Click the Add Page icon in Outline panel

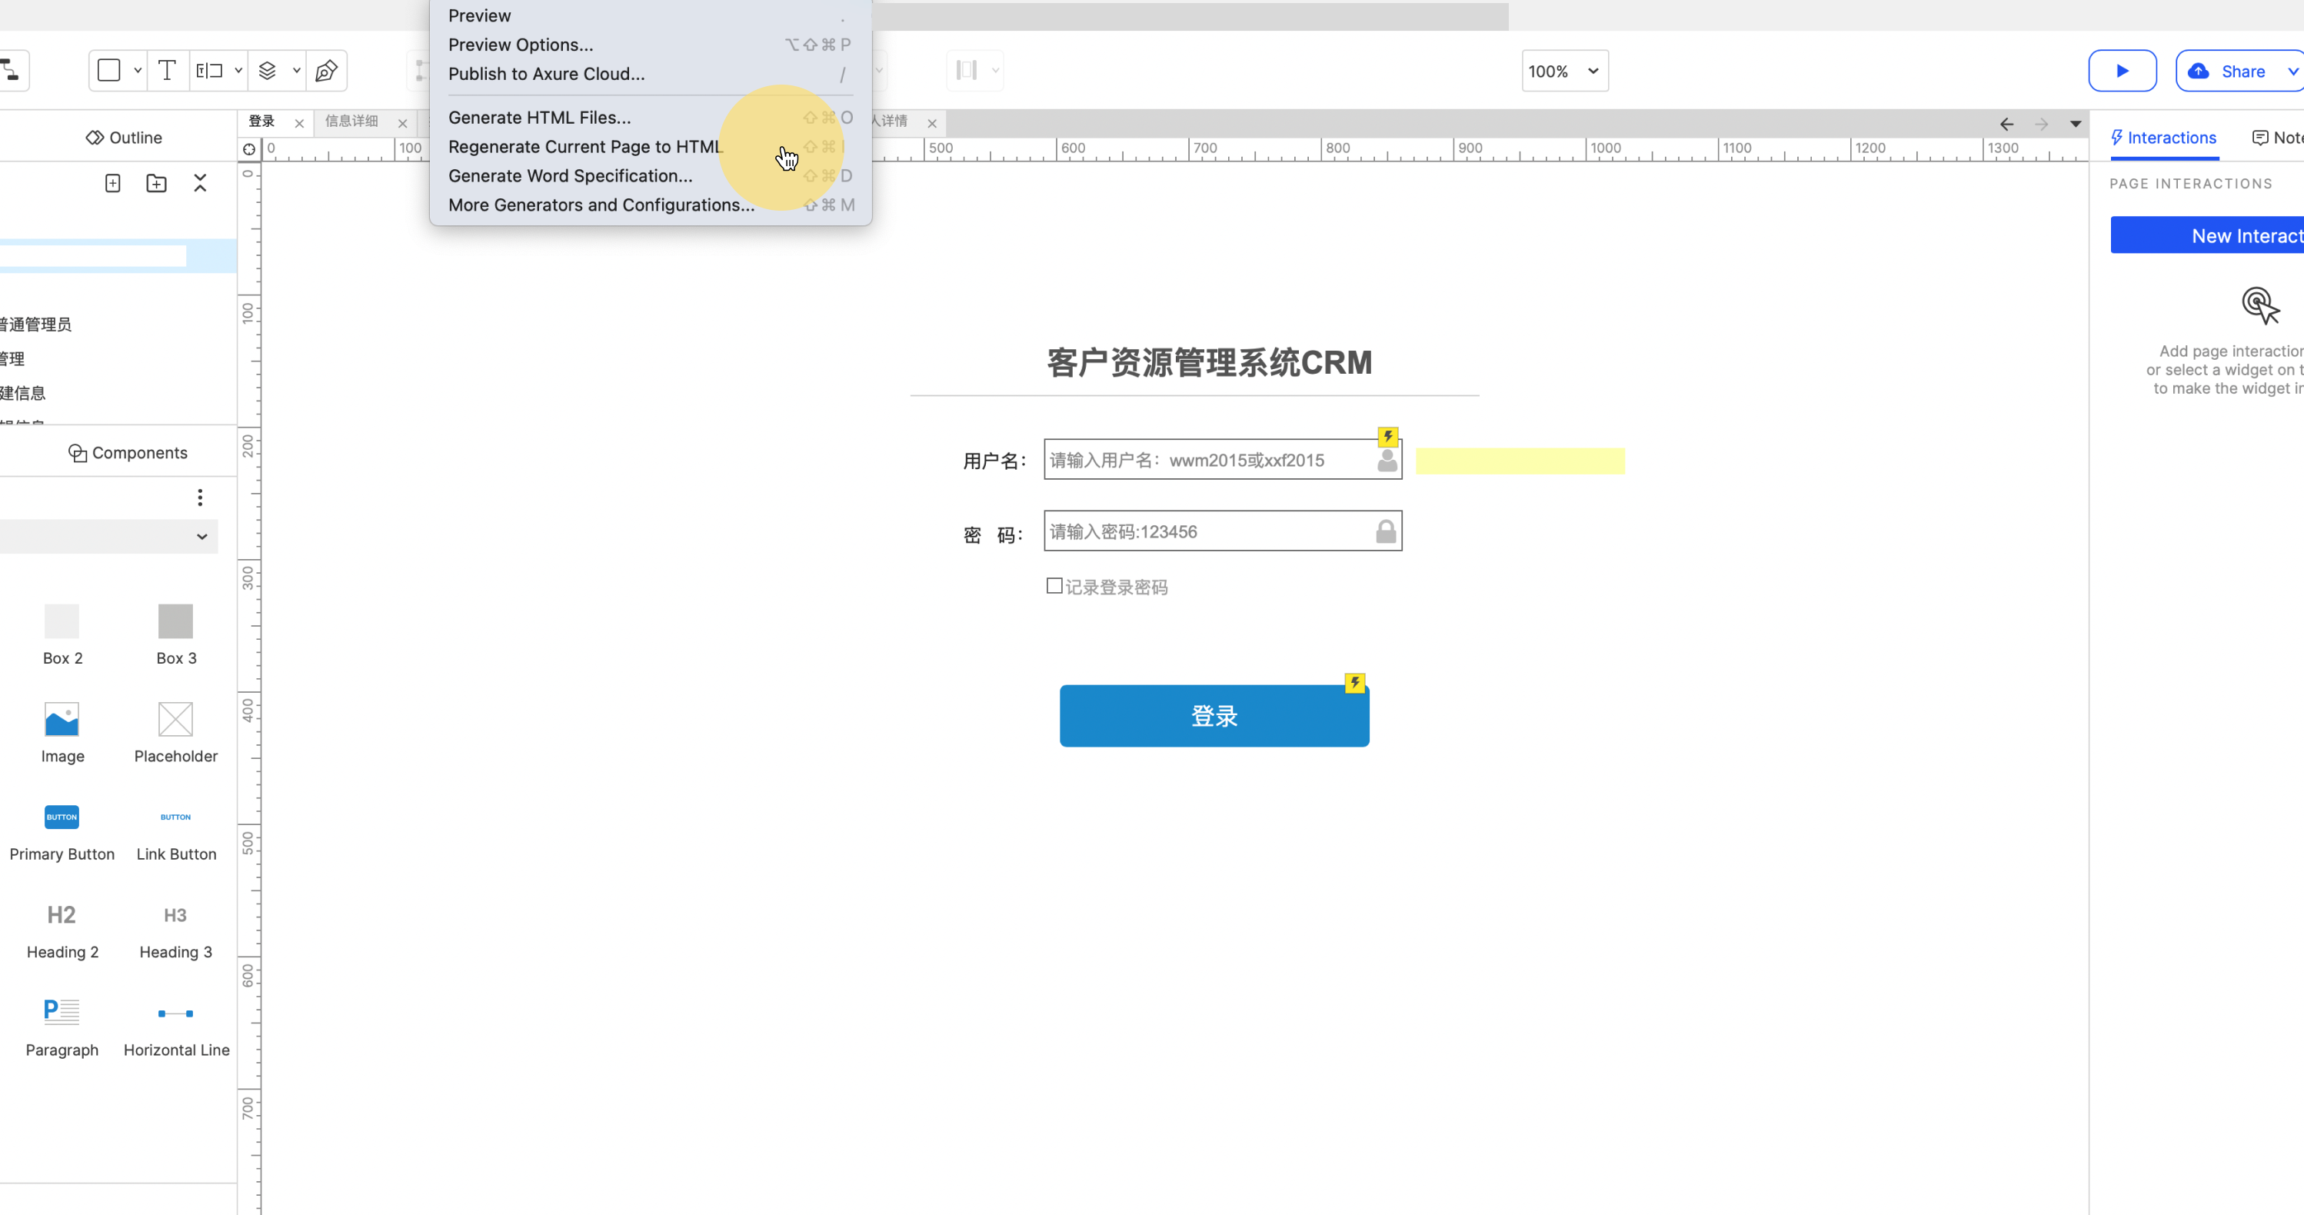113,182
